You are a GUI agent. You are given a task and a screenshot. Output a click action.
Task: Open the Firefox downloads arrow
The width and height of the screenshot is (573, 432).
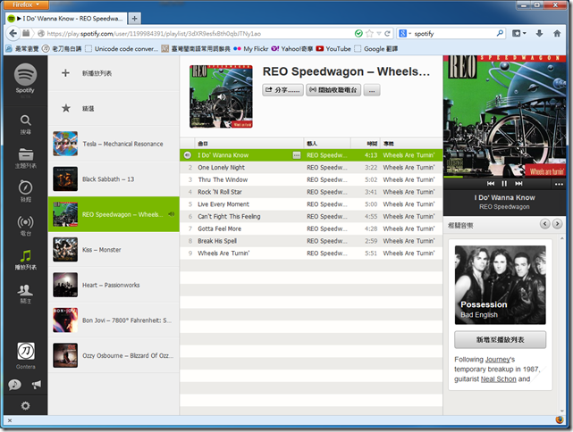(539, 34)
